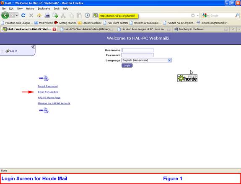Open the Bookmarks menu
The image size is (241, 184).
coord(44,9)
